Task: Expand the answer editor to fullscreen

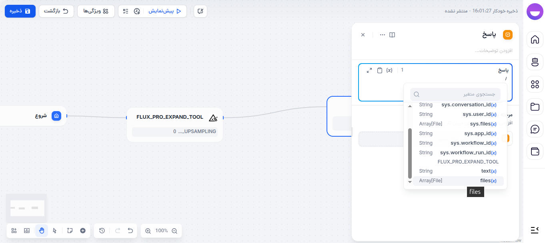Action: (x=369, y=70)
